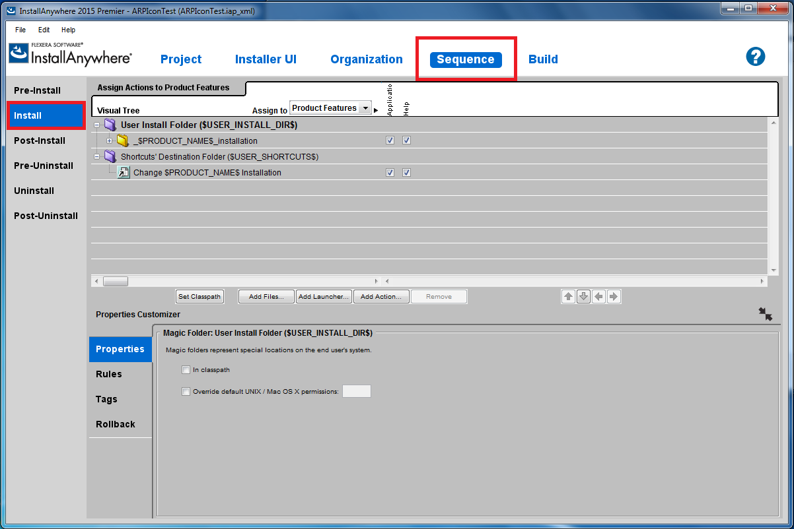Image resolution: width=794 pixels, height=529 pixels.
Task: Click the features horizontal scrollbar right arrow
Action: point(763,281)
